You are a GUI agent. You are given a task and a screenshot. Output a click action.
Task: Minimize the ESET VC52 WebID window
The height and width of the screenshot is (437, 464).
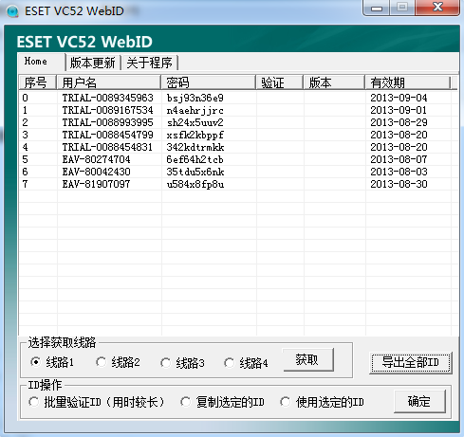coord(377,8)
